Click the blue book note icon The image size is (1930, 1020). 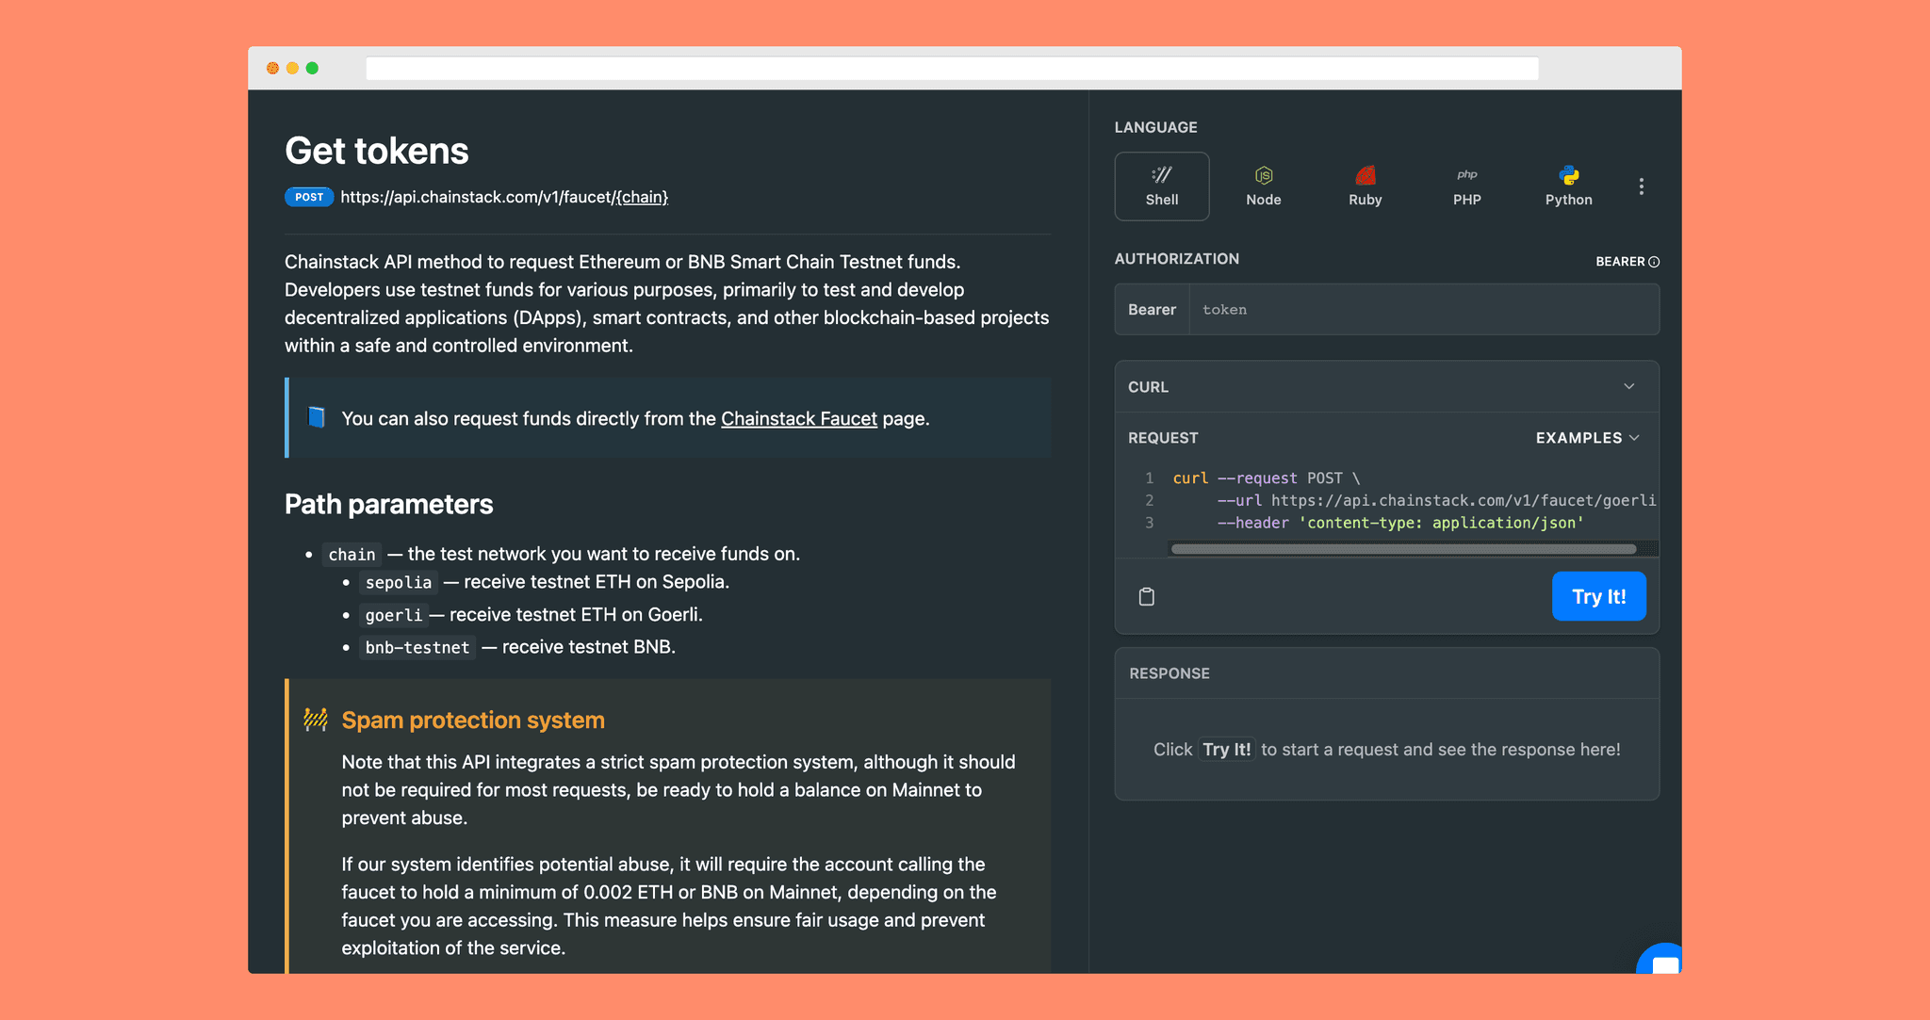317,417
